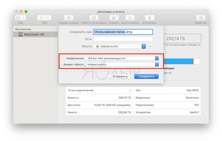Run First Aid from the toolbar
The image size is (222, 141).
69,18
